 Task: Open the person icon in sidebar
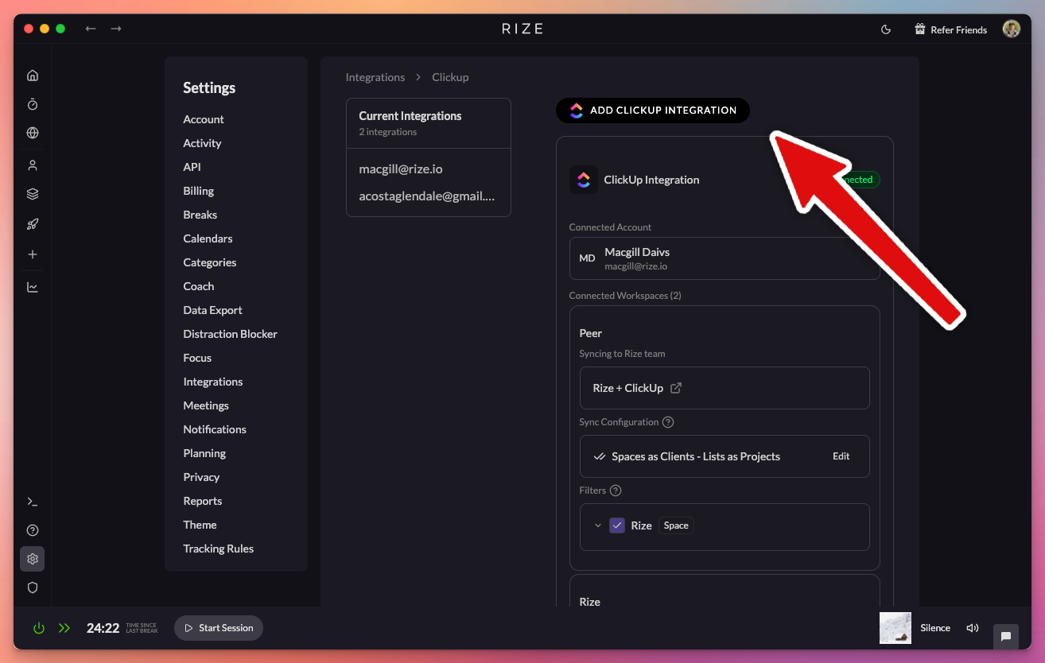pyautogui.click(x=33, y=165)
